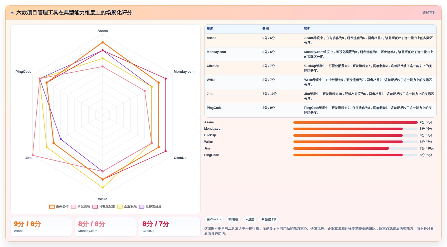
Task: Click the Jira description text in table
Action: [369, 96]
